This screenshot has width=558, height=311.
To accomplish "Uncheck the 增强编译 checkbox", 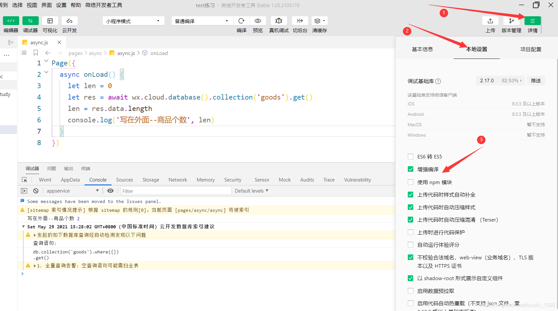I will (410, 169).
